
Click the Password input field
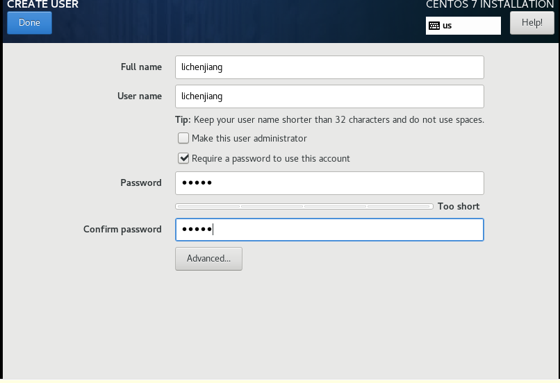pyautogui.click(x=329, y=183)
